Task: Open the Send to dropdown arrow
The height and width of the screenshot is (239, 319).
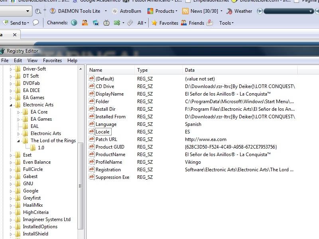Action: [x=28, y=23]
